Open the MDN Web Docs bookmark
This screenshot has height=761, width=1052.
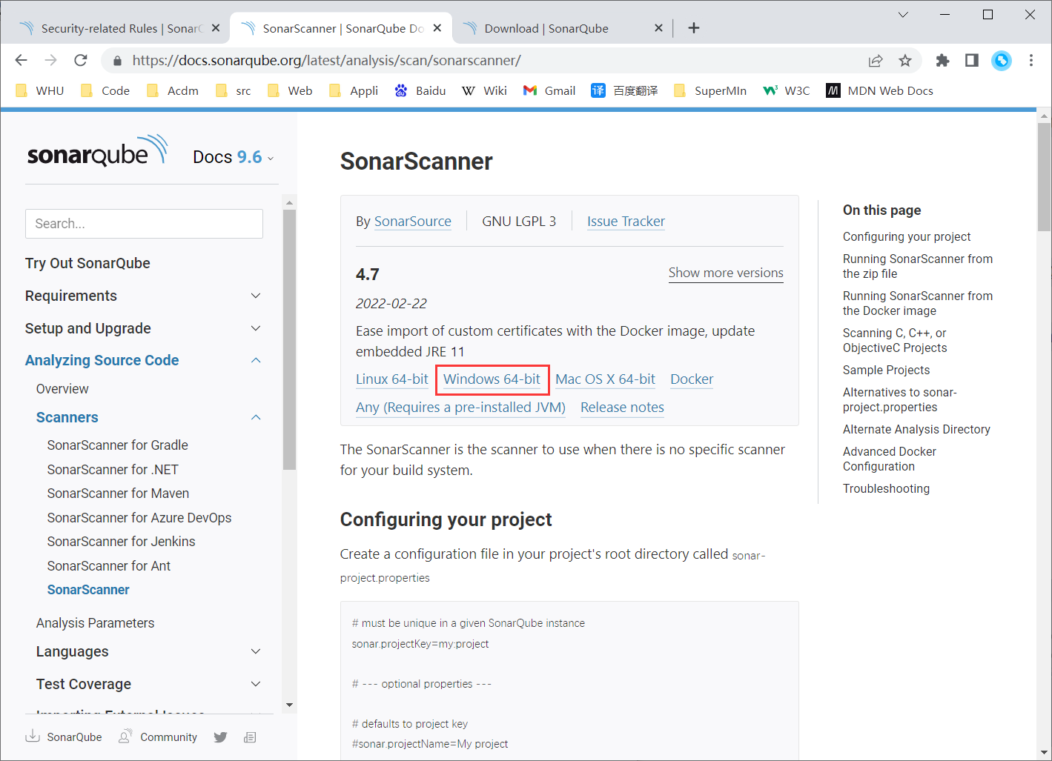click(x=879, y=90)
